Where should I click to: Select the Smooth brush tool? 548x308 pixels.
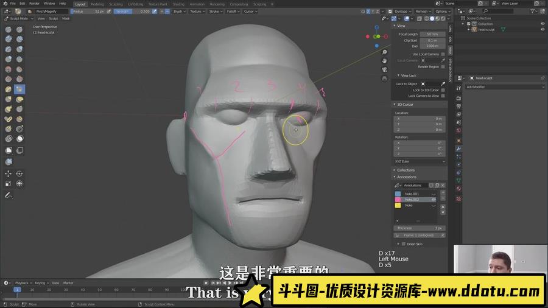pos(9,69)
